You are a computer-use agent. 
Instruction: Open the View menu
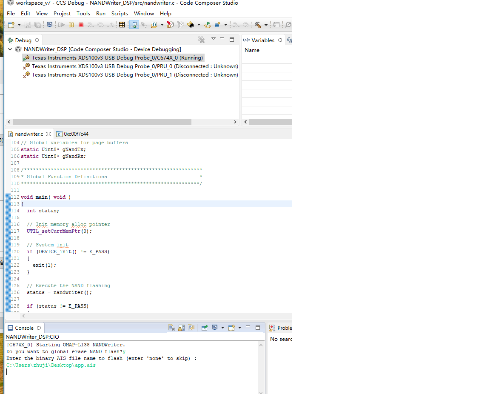click(42, 14)
